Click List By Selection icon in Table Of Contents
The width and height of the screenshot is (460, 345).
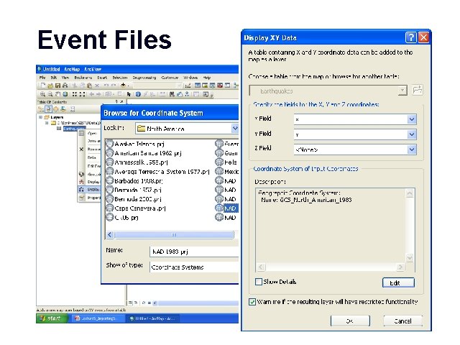coord(63,109)
